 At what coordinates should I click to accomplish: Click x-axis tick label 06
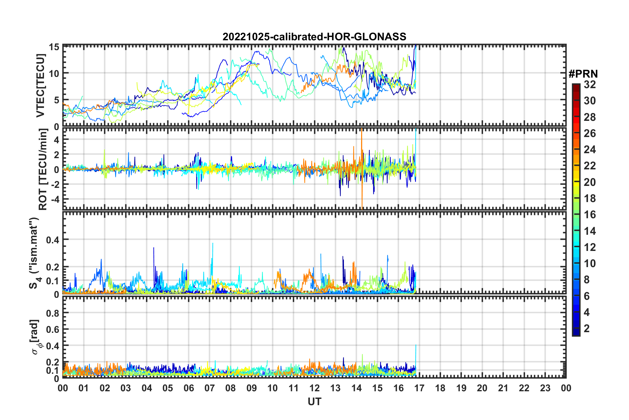(x=189, y=388)
